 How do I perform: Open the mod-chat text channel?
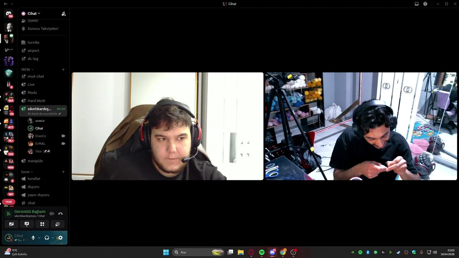tap(43, 76)
